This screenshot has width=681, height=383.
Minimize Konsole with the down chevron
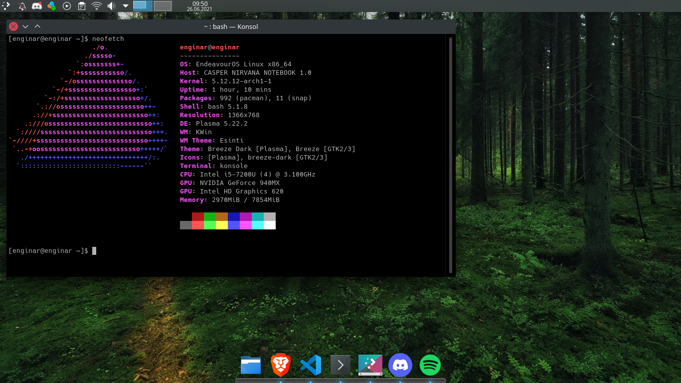[25, 26]
